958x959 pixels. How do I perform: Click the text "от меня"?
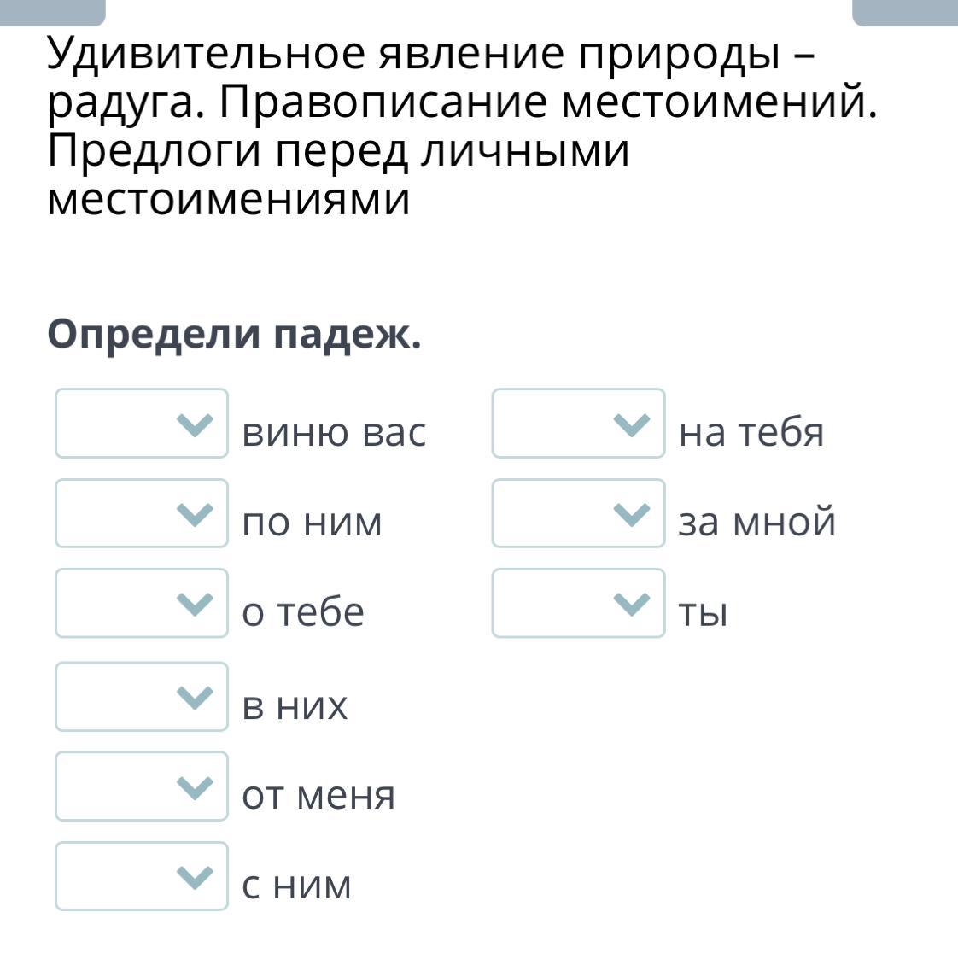(318, 796)
